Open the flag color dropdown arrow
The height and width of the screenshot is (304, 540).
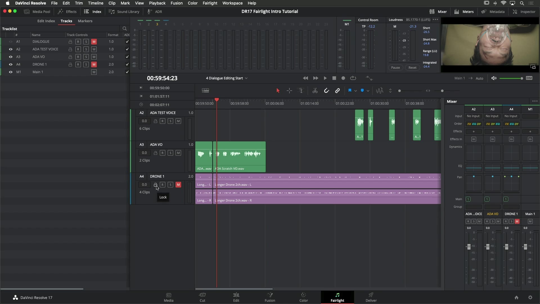[356, 91]
